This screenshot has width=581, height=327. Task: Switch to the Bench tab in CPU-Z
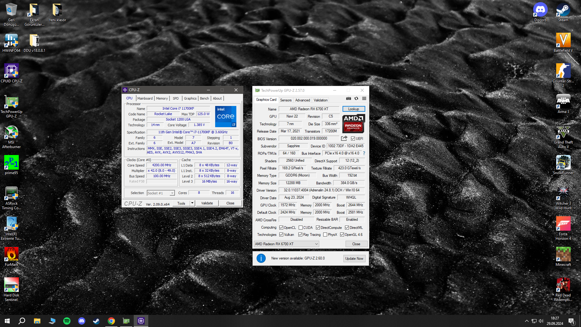[x=205, y=98]
